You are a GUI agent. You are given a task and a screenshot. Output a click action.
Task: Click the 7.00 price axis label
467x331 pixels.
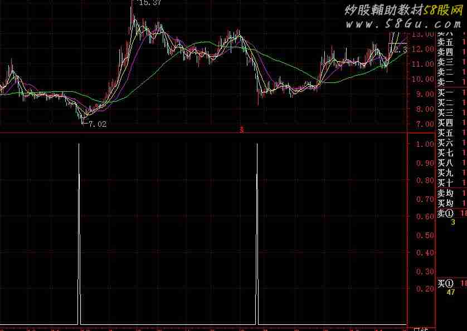pyautogui.click(x=425, y=124)
